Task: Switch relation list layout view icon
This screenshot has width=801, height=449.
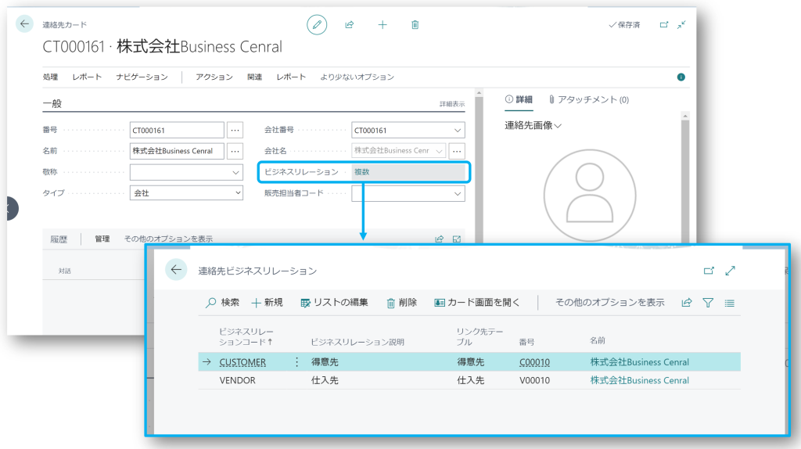Action: tap(730, 303)
